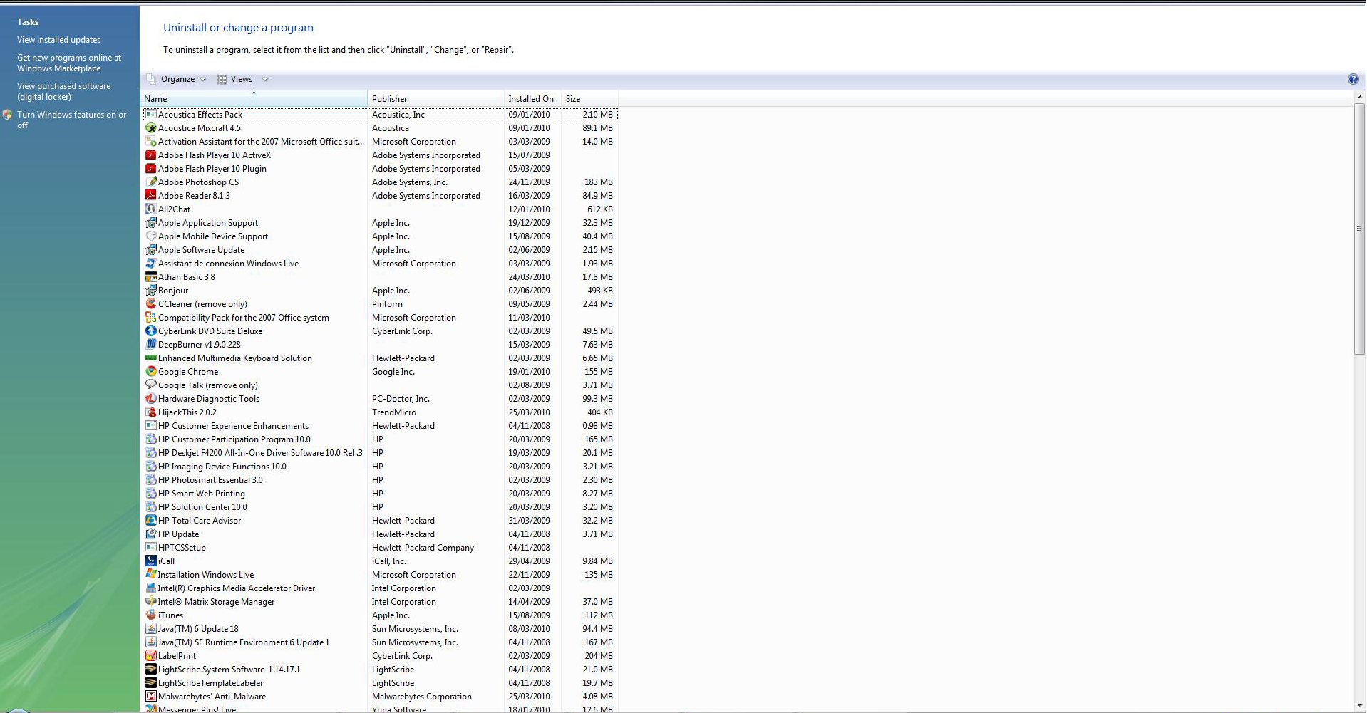The height and width of the screenshot is (713, 1367).
Task: Open Get new programs online link
Action: (69, 63)
